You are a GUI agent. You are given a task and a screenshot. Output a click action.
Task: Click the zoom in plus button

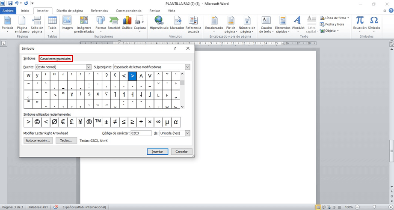point(391,207)
